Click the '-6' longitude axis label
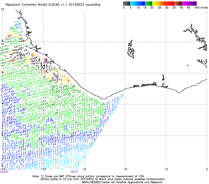The height and width of the screenshot is (184, 209). (x=125, y=169)
